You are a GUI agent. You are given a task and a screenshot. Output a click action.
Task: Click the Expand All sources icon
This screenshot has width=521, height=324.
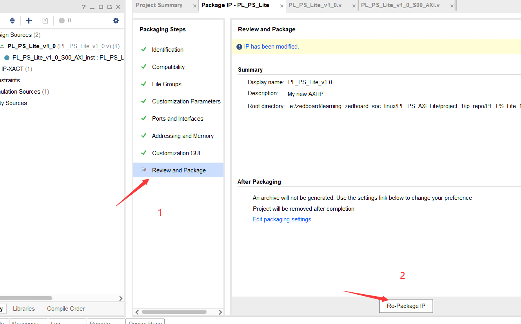coord(12,20)
